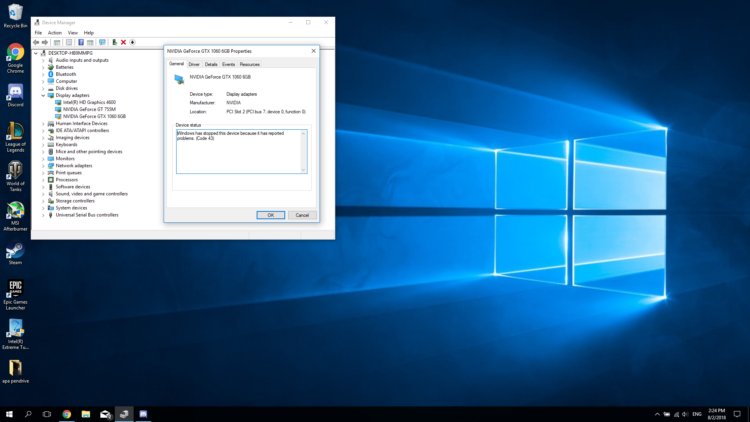
Task: Expand Universal Serial Bus controllers
Action: [x=43, y=215]
